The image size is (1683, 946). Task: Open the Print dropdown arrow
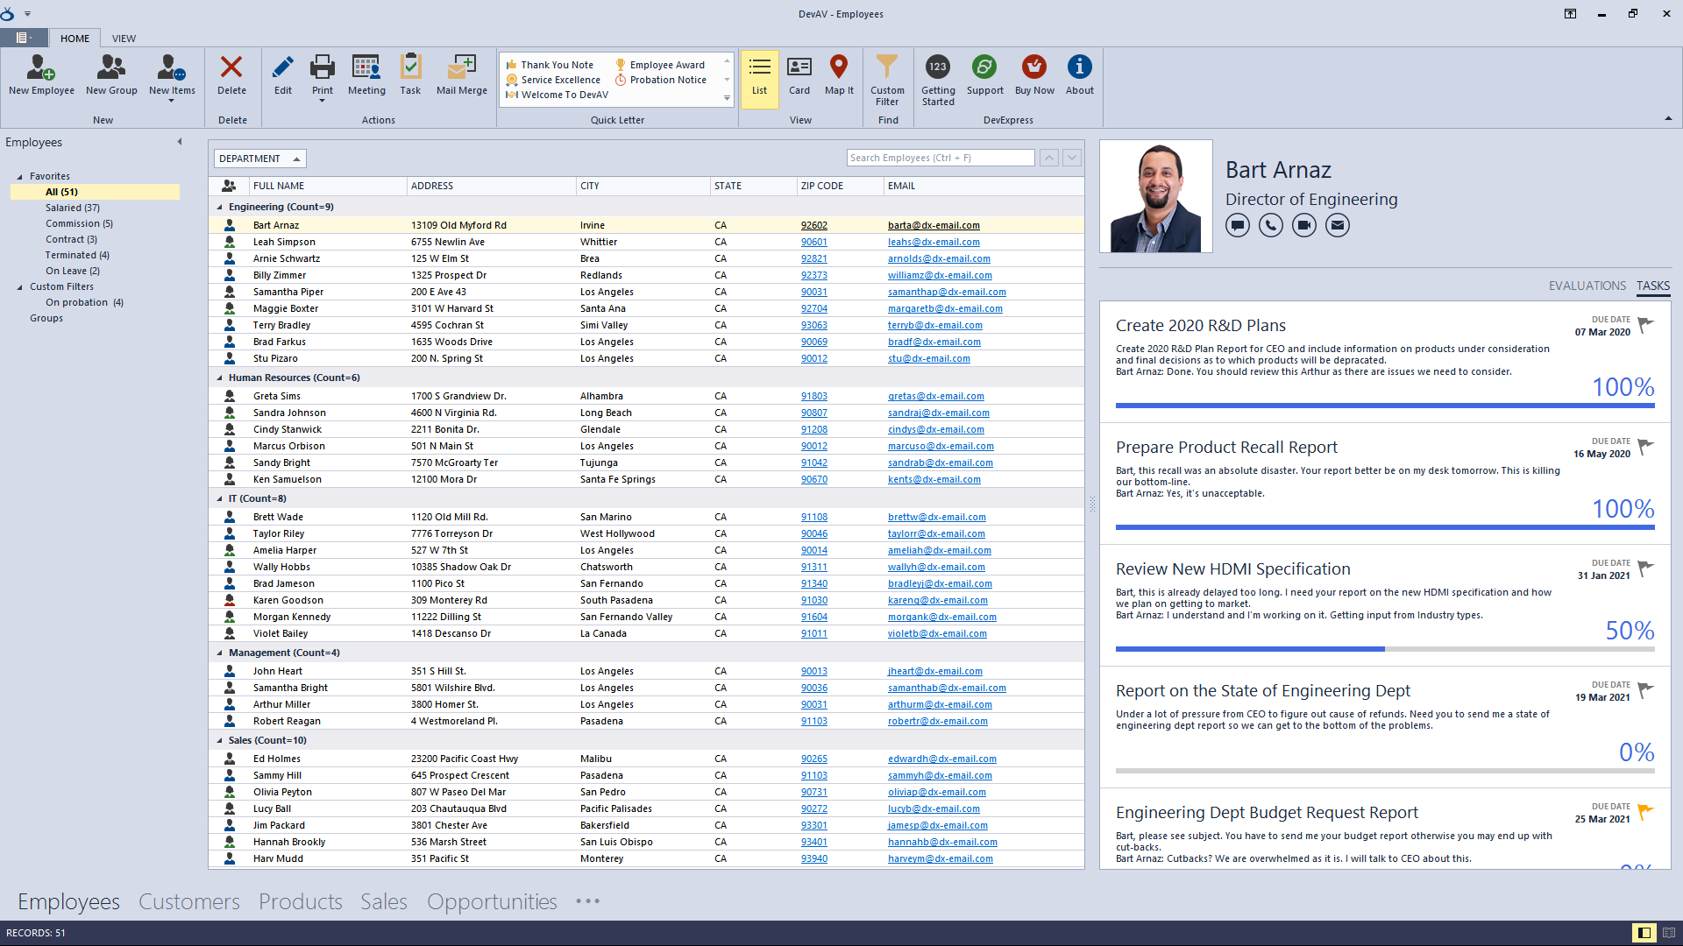click(x=323, y=101)
